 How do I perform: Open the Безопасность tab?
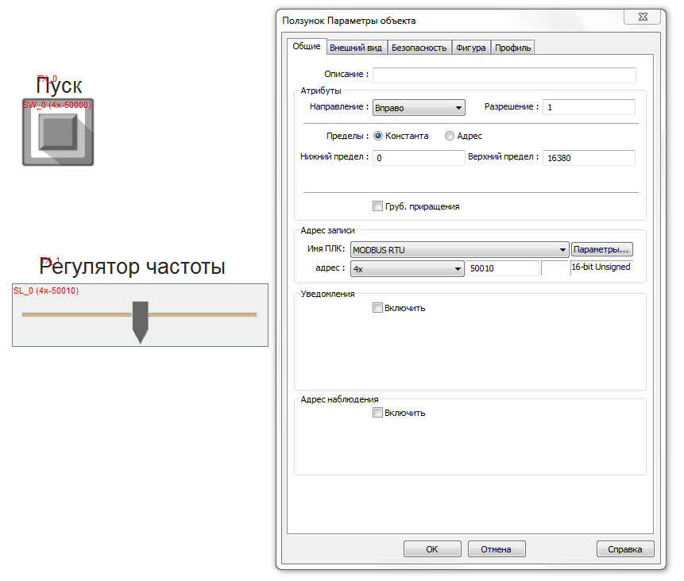pos(419,48)
